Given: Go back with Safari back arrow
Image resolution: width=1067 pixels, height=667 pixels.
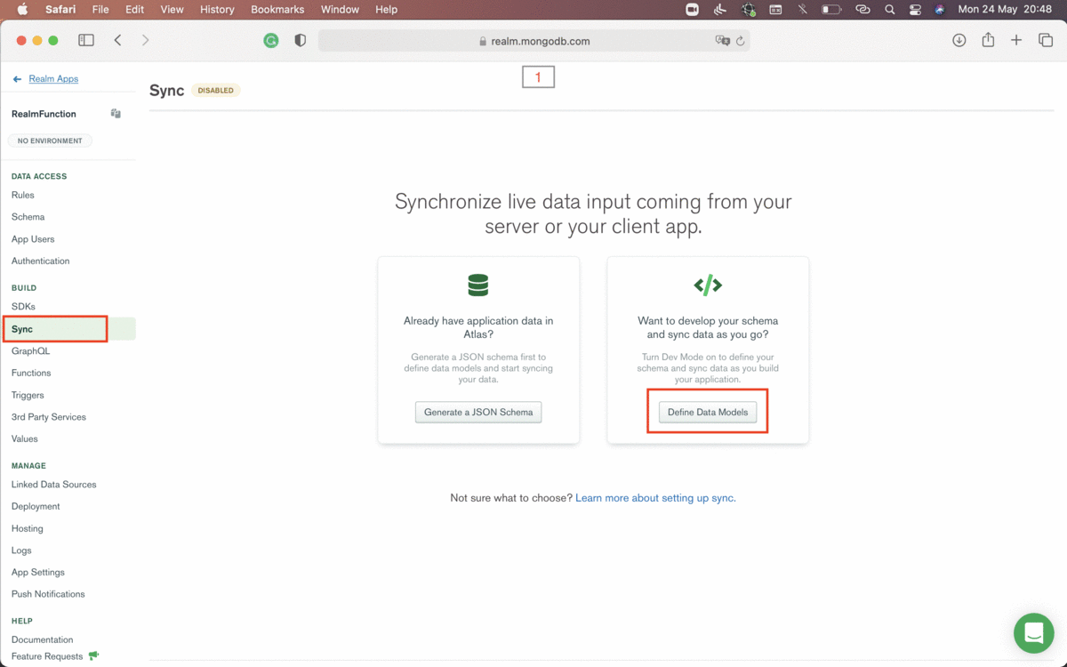Looking at the screenshot, I should coord(117,41).
